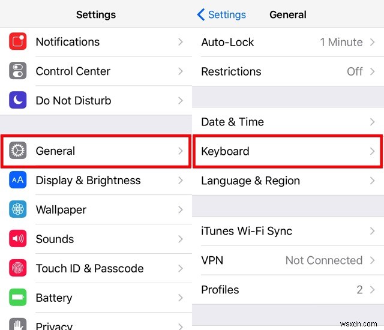Expand the Auto-Lock chevron arrow
The width and height of the screenshot is (384, 330).
373,42
